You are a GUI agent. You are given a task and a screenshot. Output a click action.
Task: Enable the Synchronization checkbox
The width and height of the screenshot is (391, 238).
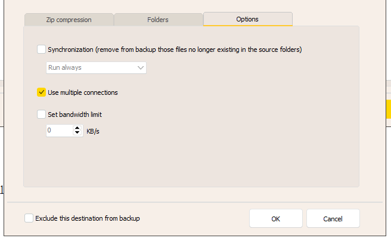coord(41,49)
